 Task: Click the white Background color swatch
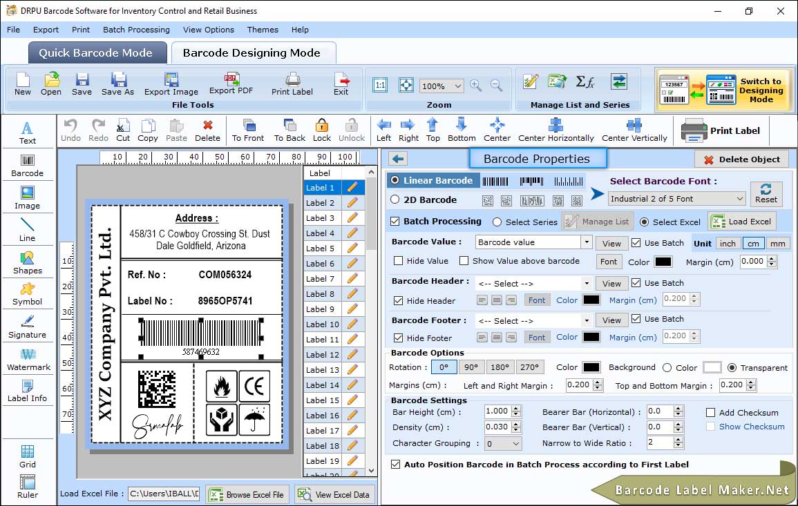tap(712, 367)
